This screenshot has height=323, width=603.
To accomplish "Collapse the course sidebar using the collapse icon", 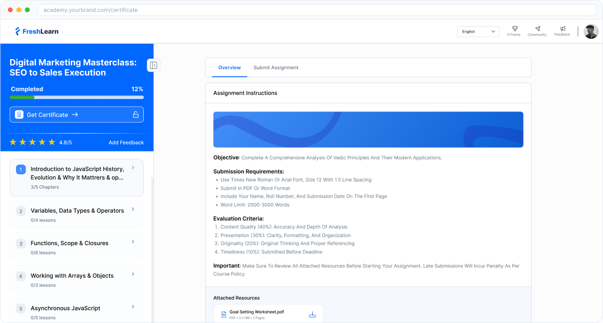I will pos(153,64).
